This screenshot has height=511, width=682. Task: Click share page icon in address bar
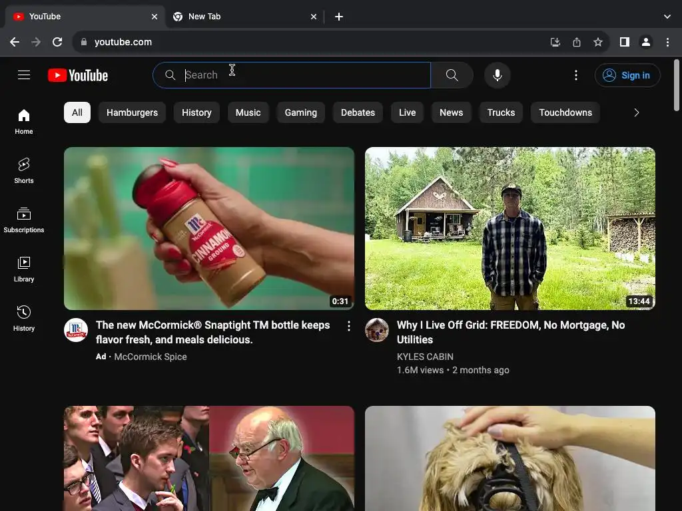576,42
